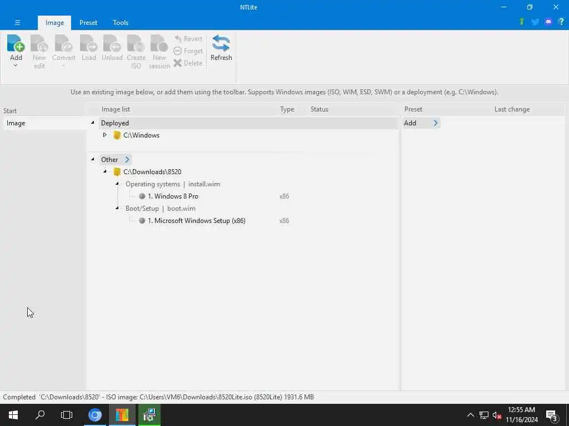Click the Delete button in toolbar
Screen dimensions: 569x426
[x=188, y=63]
